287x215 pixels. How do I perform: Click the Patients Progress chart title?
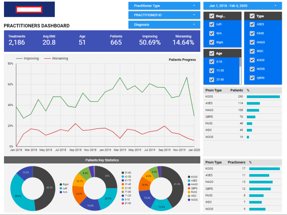point(182,60)
